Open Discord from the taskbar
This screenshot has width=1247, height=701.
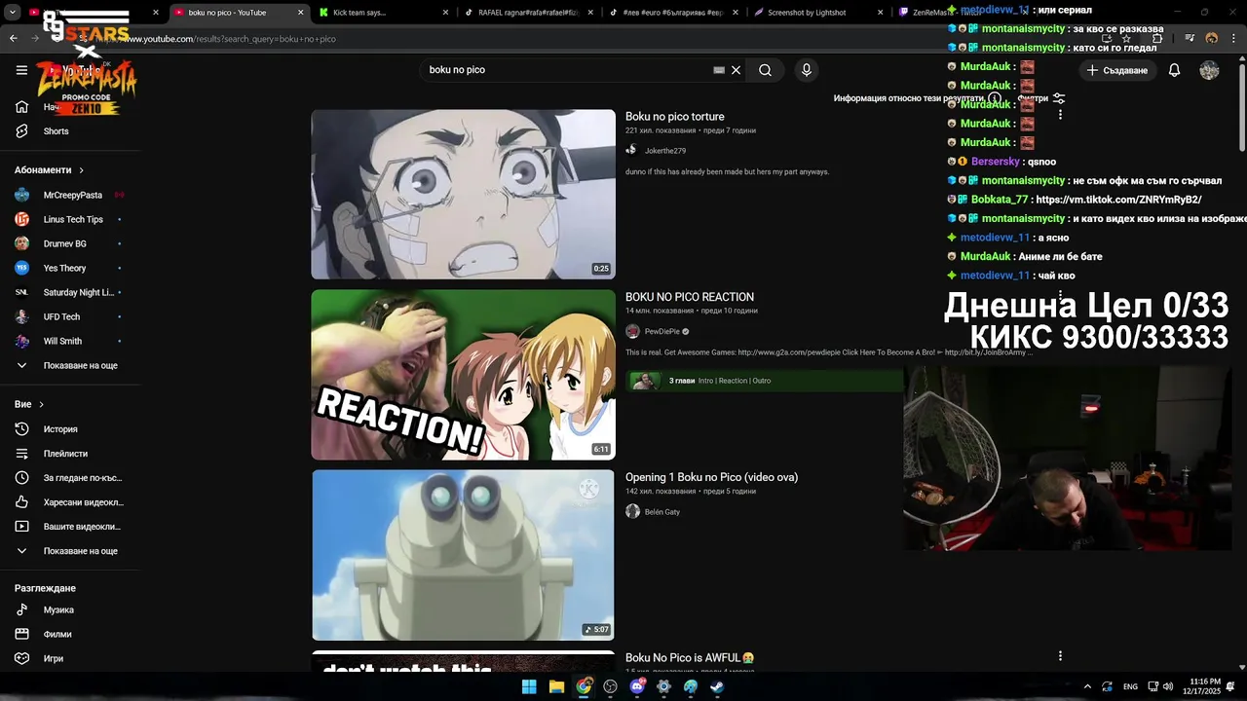coord(637,686)
